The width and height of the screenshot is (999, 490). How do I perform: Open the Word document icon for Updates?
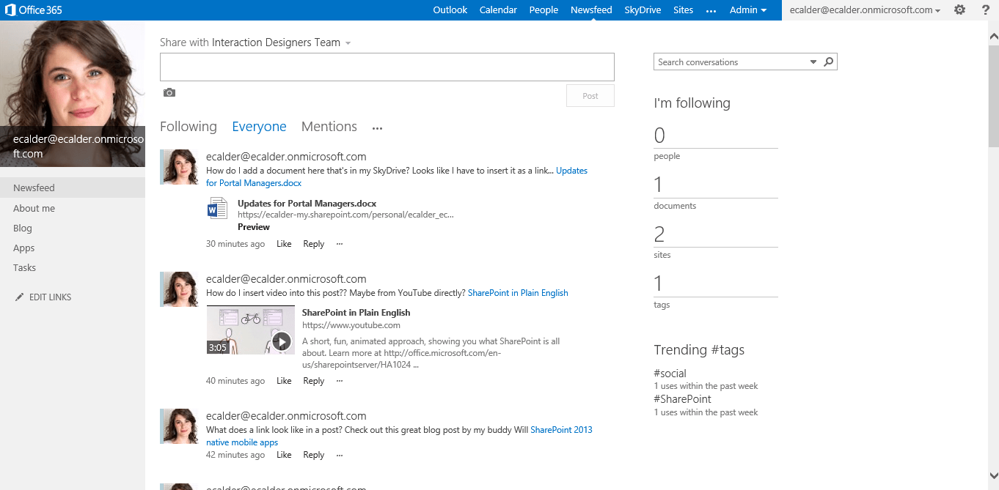pos(217,209)
